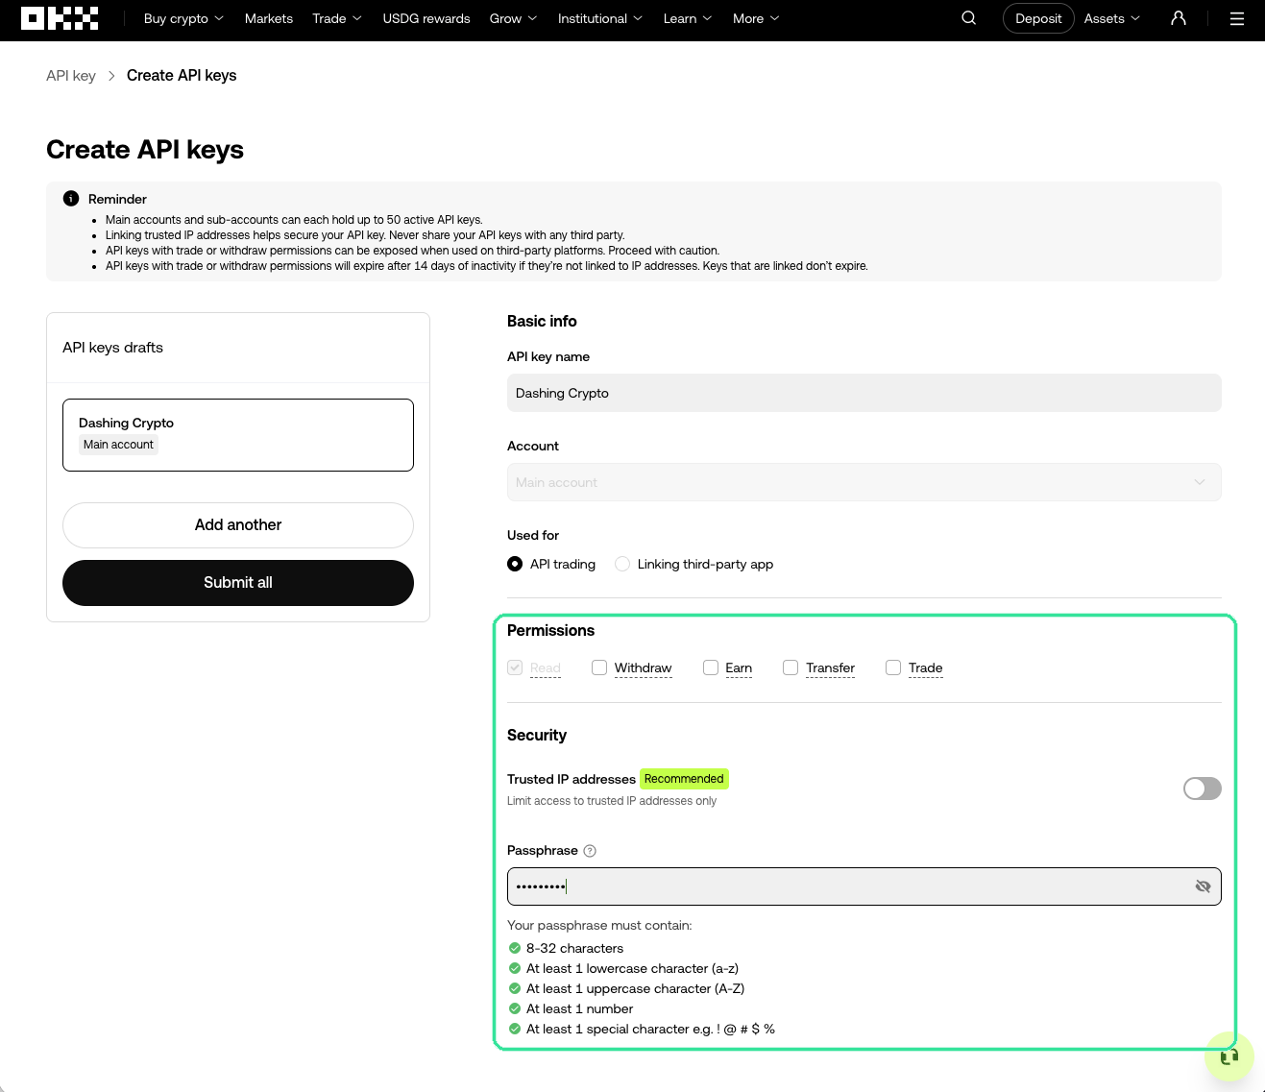1265x1092 pixels.
Task: Expand the Learn dropdown menu
Action: tap(688, 18)
